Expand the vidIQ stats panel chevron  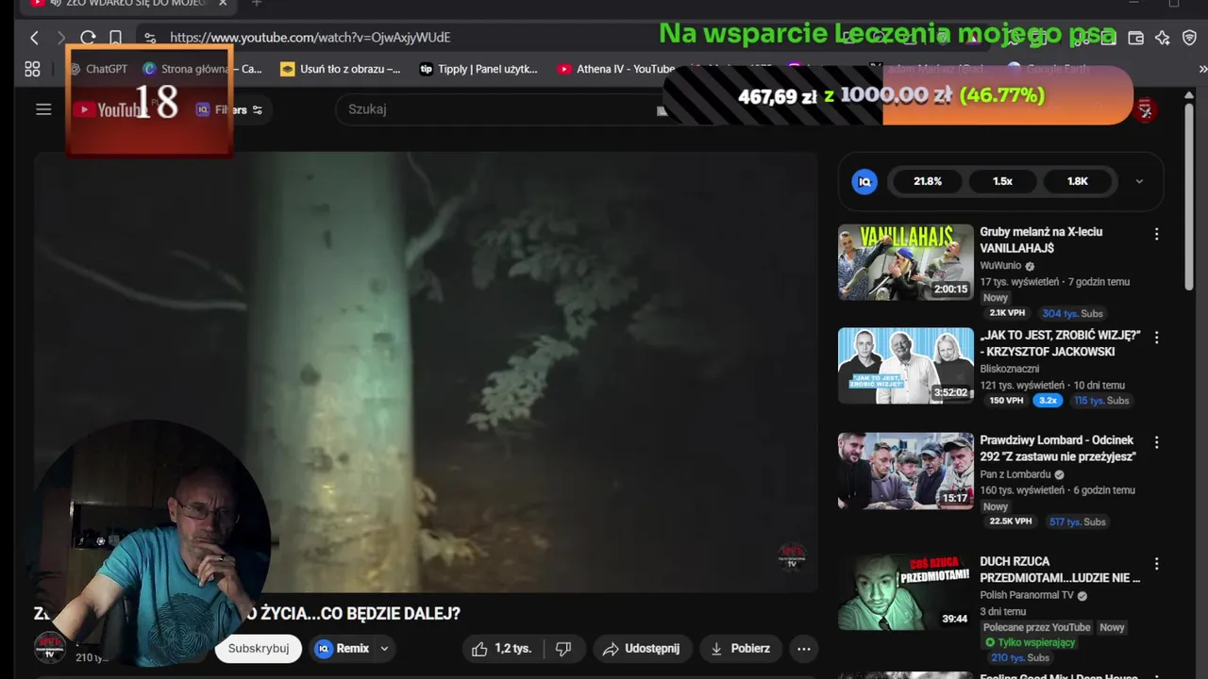pyautogui.click(x=1139, y=181)
